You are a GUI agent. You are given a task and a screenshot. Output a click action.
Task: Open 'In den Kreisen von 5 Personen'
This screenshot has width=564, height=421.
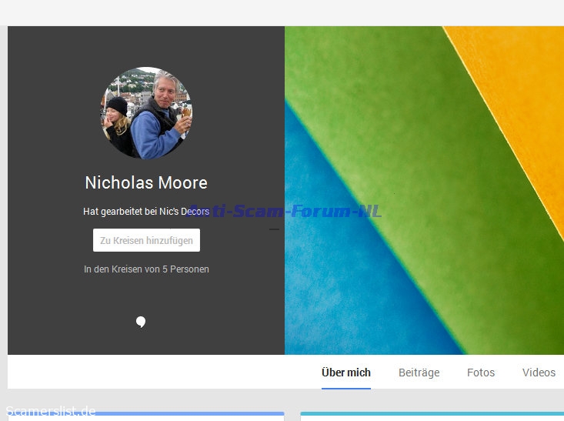click(146, 269)
